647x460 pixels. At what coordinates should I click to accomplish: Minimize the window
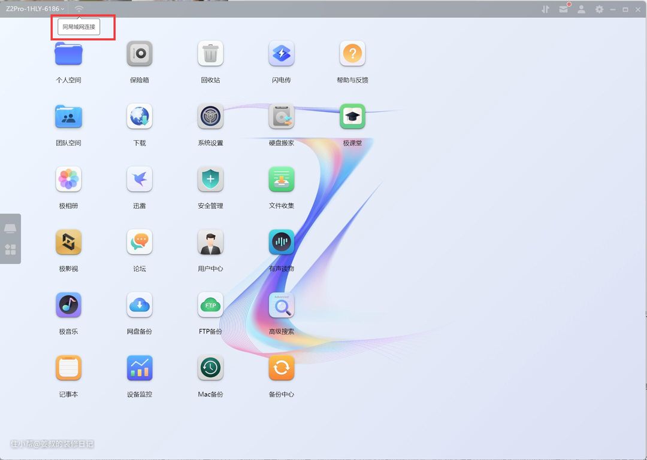tap(613, 9)
